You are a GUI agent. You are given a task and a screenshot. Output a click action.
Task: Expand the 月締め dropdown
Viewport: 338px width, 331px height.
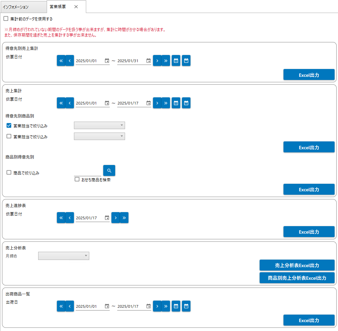point(64,256)
